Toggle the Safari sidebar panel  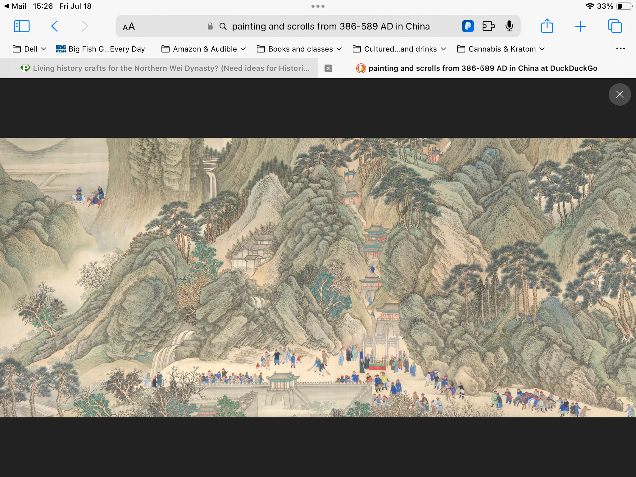22,26
